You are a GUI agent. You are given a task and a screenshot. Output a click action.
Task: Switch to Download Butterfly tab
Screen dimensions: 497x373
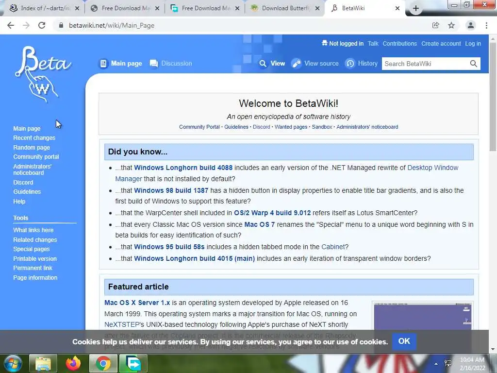[x=284, y=9]
